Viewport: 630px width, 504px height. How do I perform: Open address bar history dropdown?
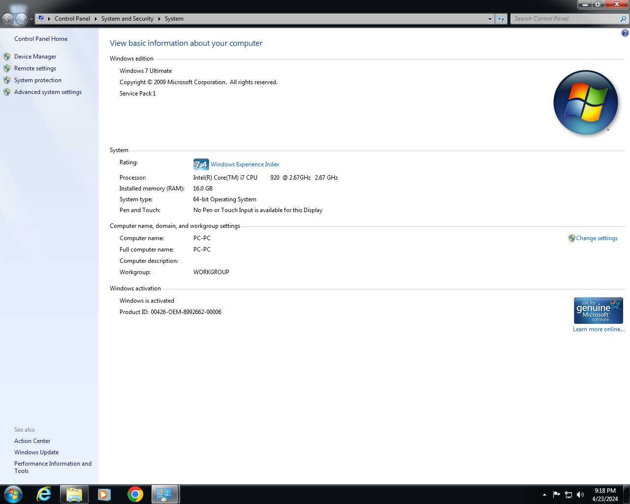(490, 19)
